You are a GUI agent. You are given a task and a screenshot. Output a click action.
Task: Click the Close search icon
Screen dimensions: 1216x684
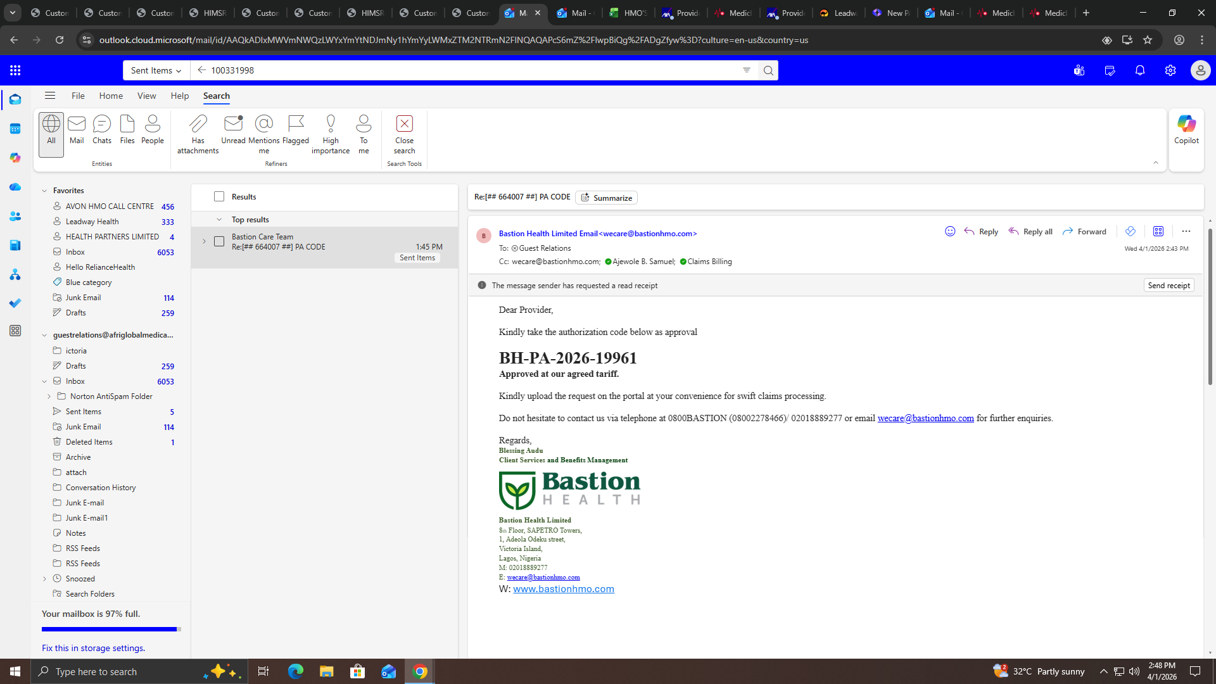point(404,123)
